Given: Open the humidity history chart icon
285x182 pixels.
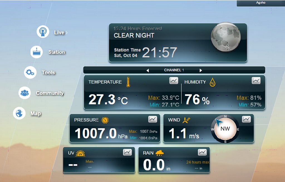Looking at the screenshot, I should [256, 81].
